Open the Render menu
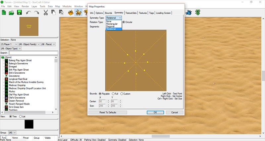Image resolution: width=265 pixels, height=141 pixels. coord(26,6)
